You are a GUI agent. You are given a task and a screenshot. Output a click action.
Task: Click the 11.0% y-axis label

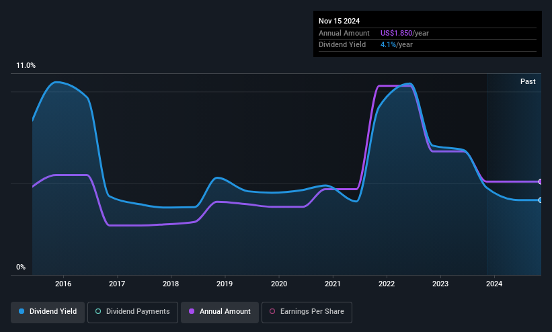[x=26, y=65]
